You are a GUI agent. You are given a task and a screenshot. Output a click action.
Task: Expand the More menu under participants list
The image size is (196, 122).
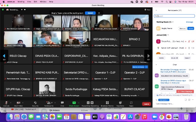[187, 58]
